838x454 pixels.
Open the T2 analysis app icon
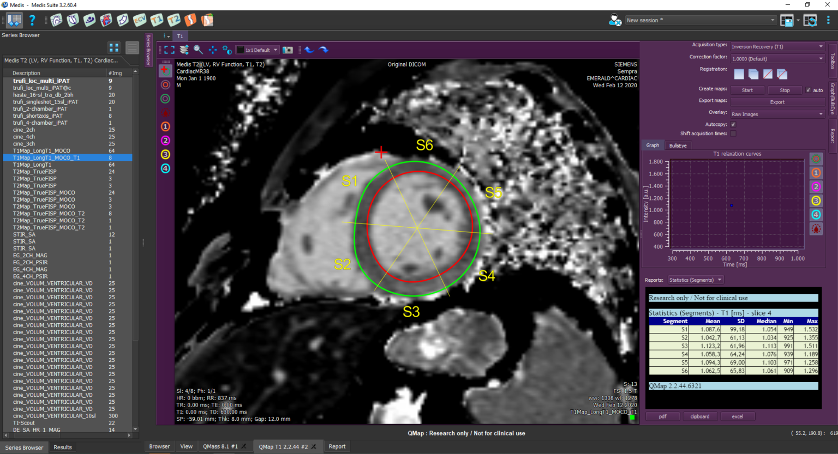173,20
